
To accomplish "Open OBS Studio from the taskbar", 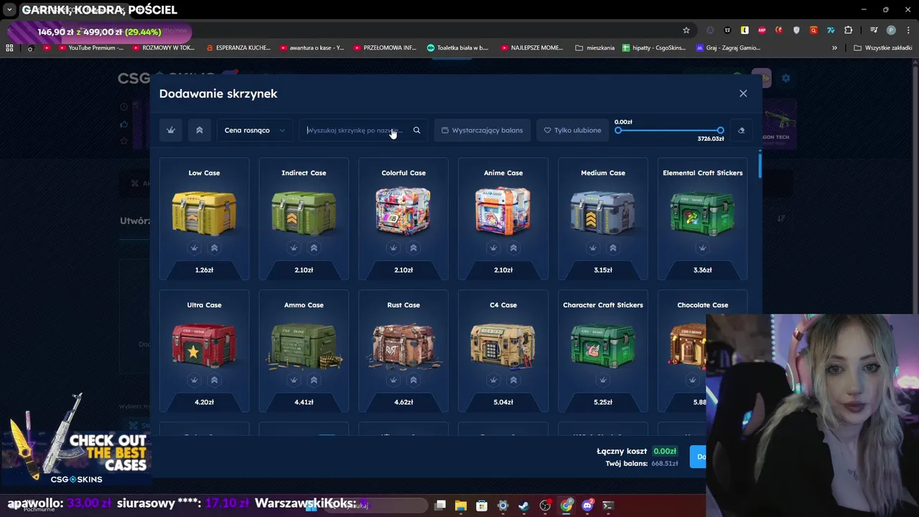I will [546, 506].
